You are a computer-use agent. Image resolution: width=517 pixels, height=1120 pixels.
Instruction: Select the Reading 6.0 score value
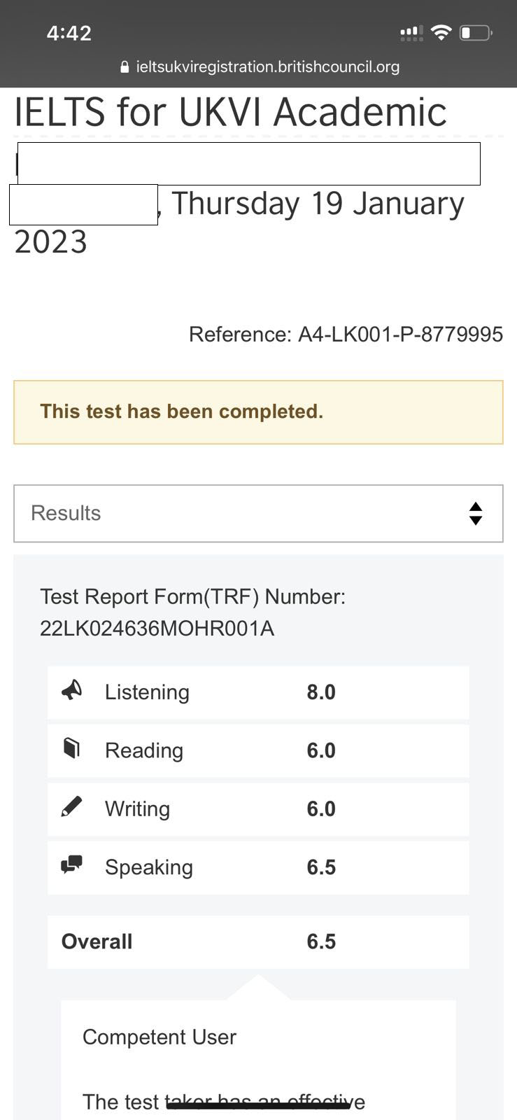321,750
